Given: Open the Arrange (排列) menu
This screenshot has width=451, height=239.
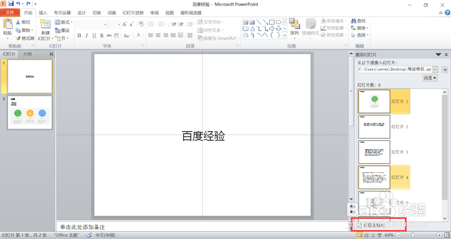Looking at the screenshot, I should tap(294, 28).
